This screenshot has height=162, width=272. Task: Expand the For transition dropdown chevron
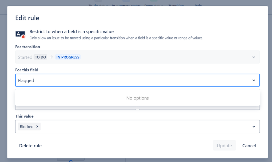(253, 57)
